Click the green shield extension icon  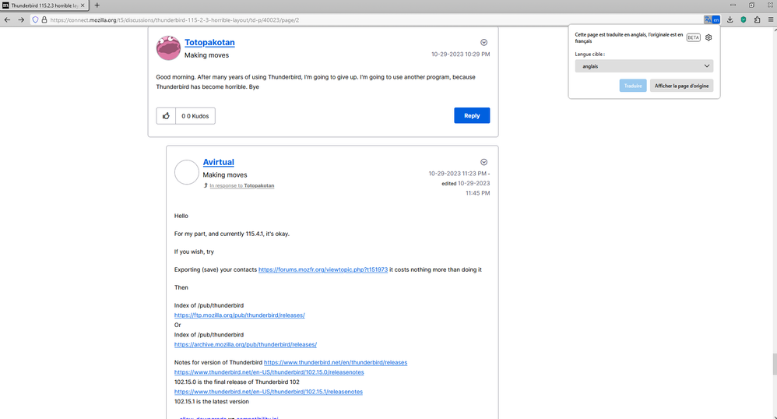click(x=744, y=19)
